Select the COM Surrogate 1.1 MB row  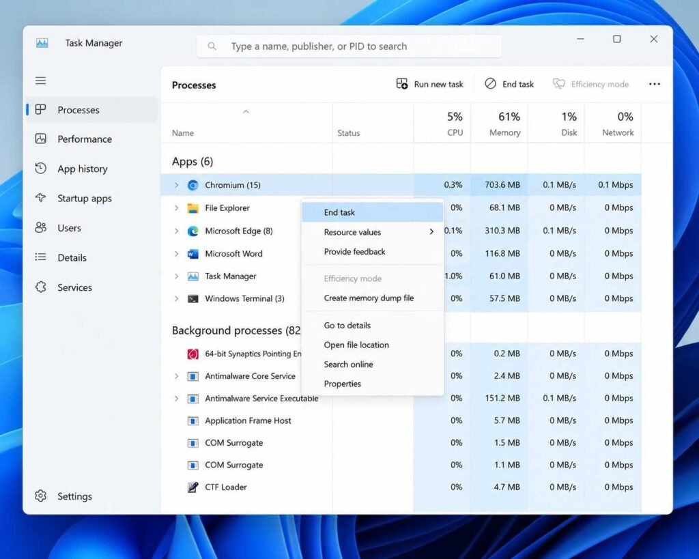pyautogui.click(x=401, y=465)
